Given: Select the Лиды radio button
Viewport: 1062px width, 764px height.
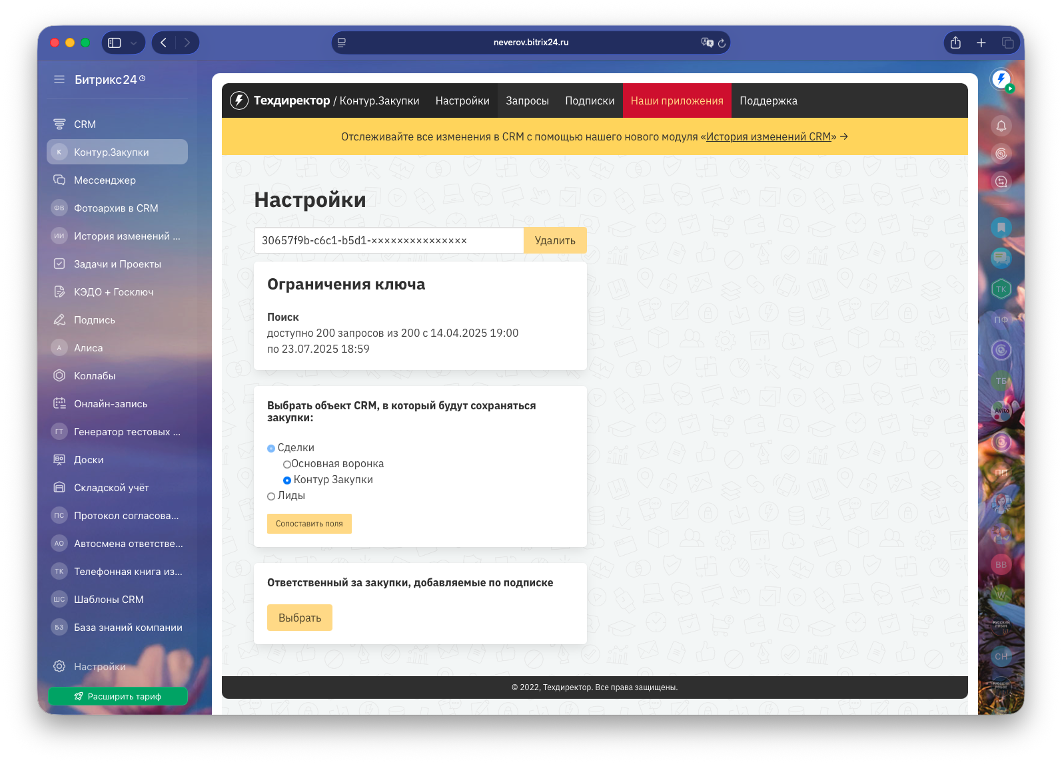Looking at the screenshot, I should [x=271, y=496].
